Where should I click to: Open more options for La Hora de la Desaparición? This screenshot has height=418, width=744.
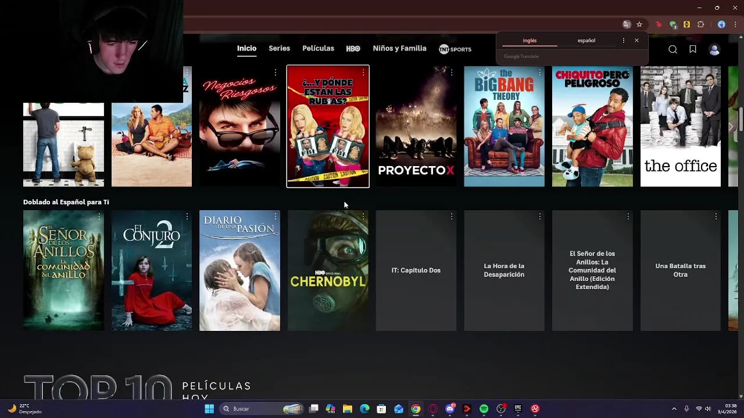(539, 217)
